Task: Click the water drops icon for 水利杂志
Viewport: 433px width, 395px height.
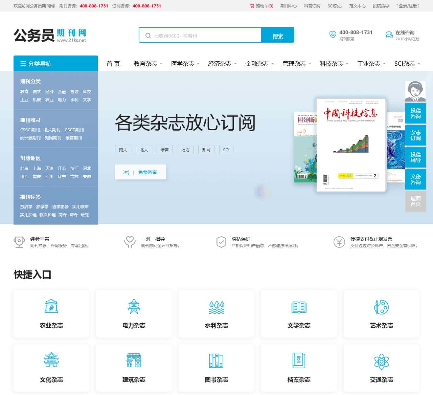Action: pyautogui.click(x=216, y=307)
